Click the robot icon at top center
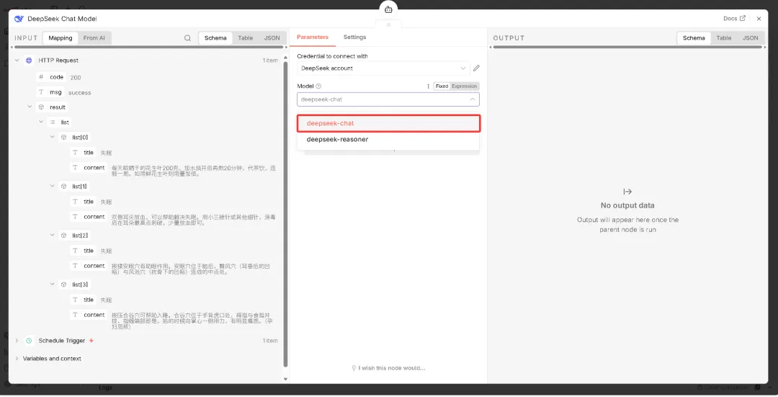Viewport: 778px width, 397px height. pos(388,9)
